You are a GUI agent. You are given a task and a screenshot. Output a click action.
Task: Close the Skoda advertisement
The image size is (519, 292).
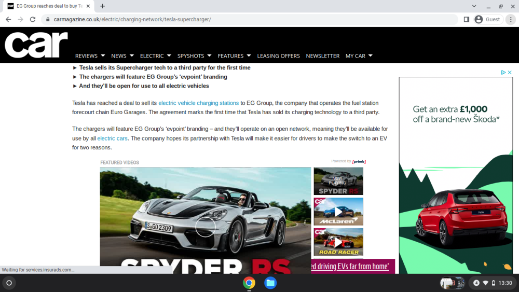pos(510,73)
